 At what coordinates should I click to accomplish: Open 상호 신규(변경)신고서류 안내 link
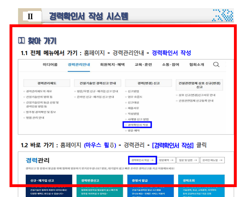(197, 95)
